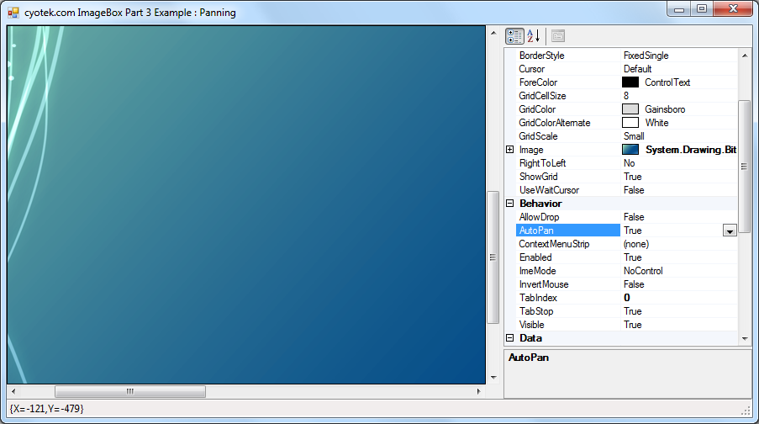759x424 pixels.
Task: Expand the Image property node
Action: coord(509,150)
